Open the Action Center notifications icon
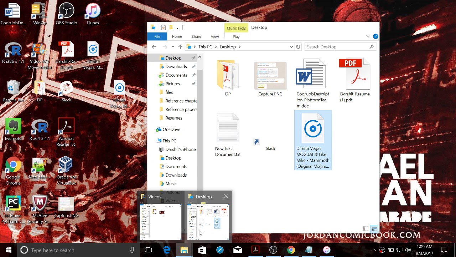 click(x=444, y=250)
